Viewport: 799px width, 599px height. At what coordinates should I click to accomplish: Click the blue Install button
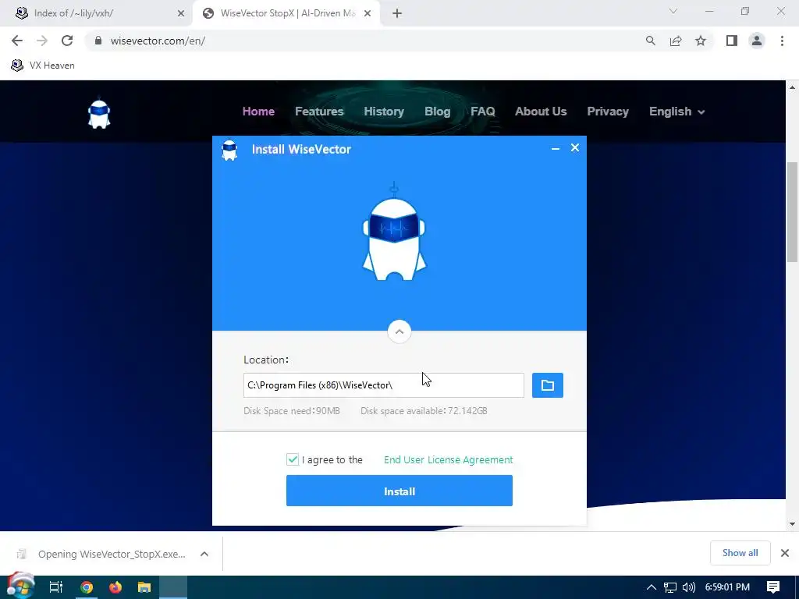[x=399, y=491]
